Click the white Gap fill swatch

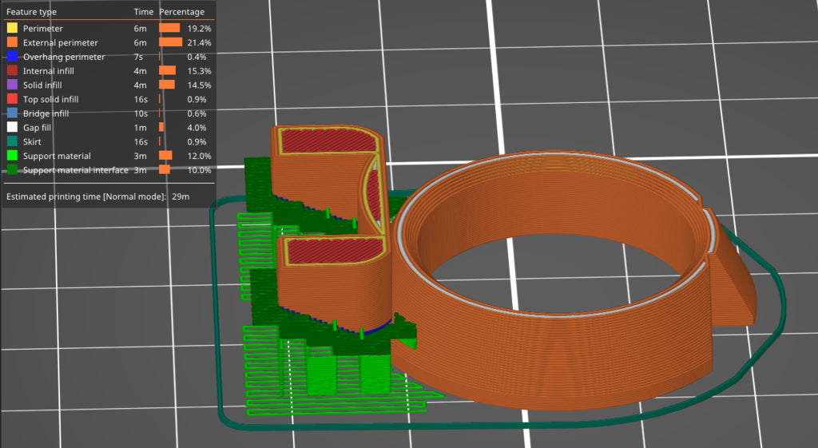[12, 127]
